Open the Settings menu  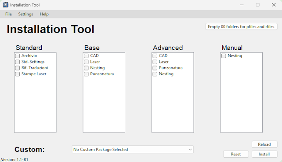(x=25, y=14)
